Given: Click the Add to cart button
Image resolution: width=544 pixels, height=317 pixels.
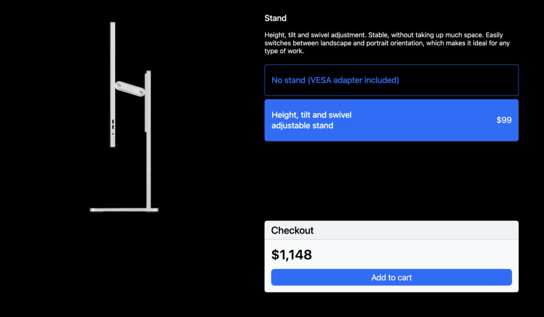Looking at the screenshot, I should 391,278.
